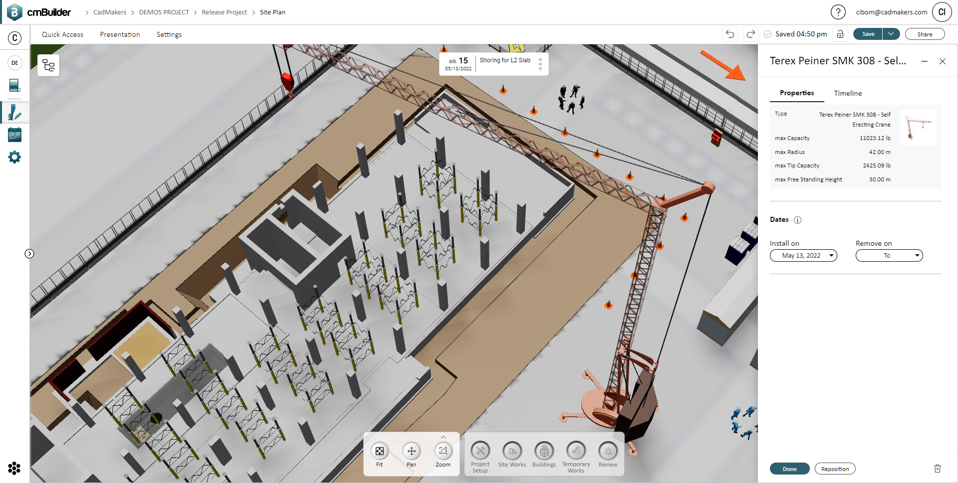
Task: Open the schedule calendar sidebar icon
Action: coord(15,135)
